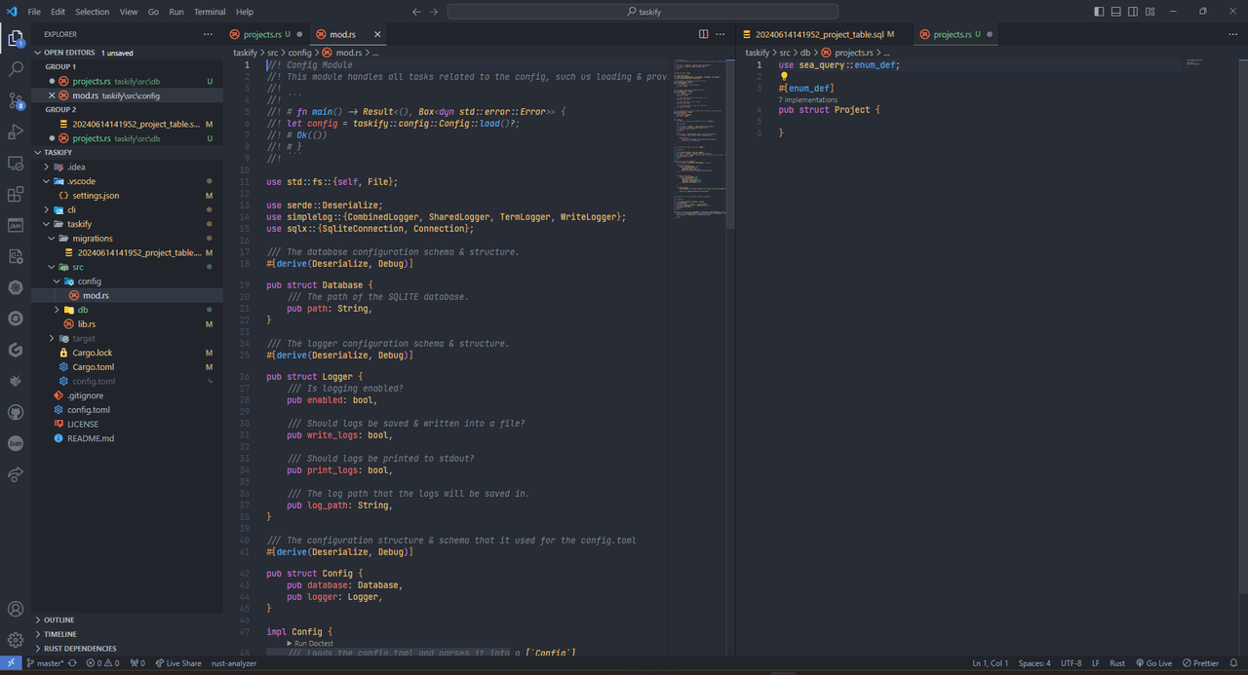
Task: Toggle the Secondary Side Bar layout button
Action: 1132,12
